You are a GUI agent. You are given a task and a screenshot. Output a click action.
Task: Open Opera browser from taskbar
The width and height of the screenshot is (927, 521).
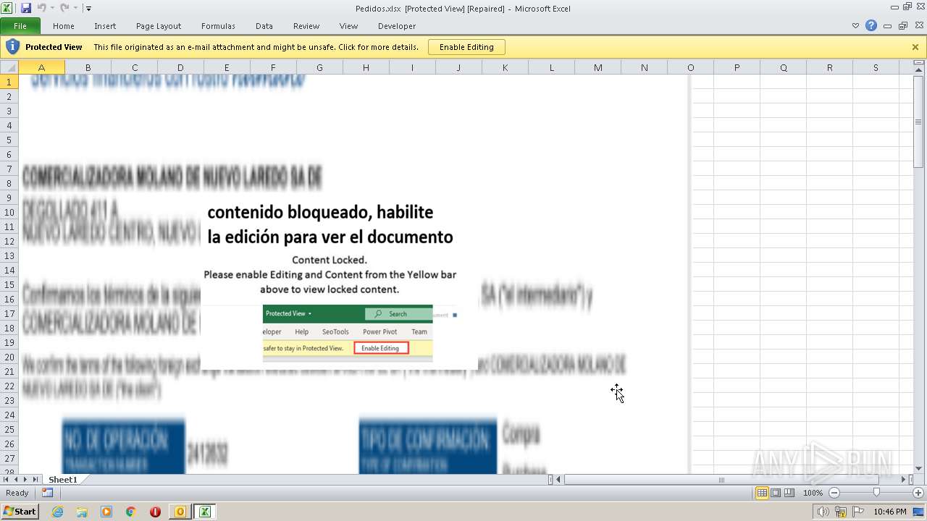(x=155, y=512)
